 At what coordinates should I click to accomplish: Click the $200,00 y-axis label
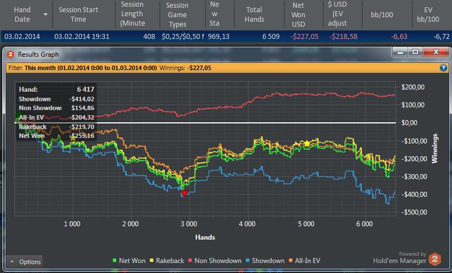(413, 87)
